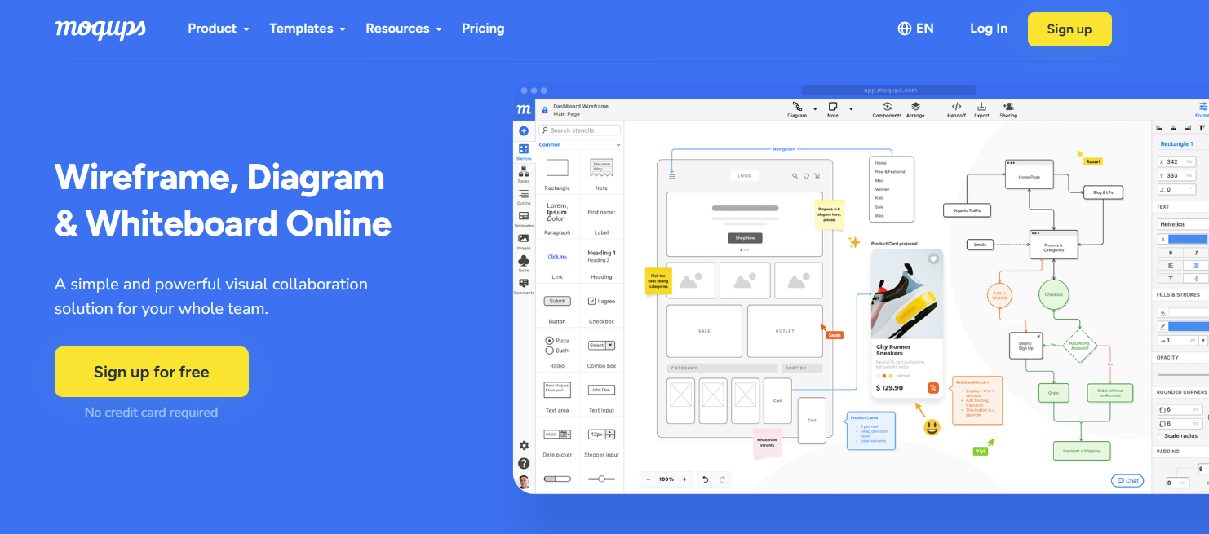Click the blue text color swatch
Screen dimensions: 1209x534
click(x=1188, y=239)
